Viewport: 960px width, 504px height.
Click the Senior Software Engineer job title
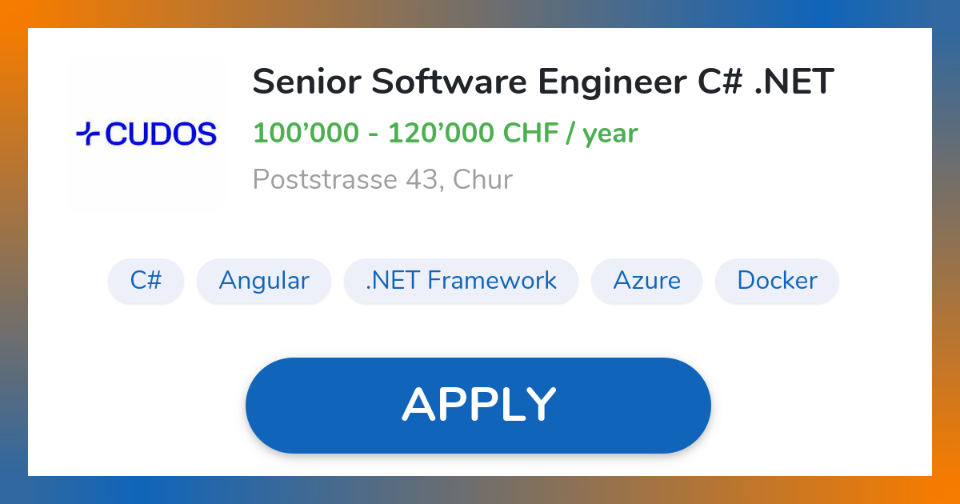(x=543, y=81)
